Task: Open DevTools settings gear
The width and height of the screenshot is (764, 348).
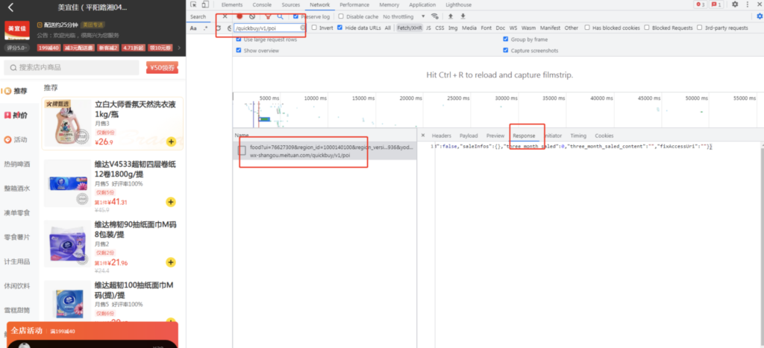Action: coord(735,4)
